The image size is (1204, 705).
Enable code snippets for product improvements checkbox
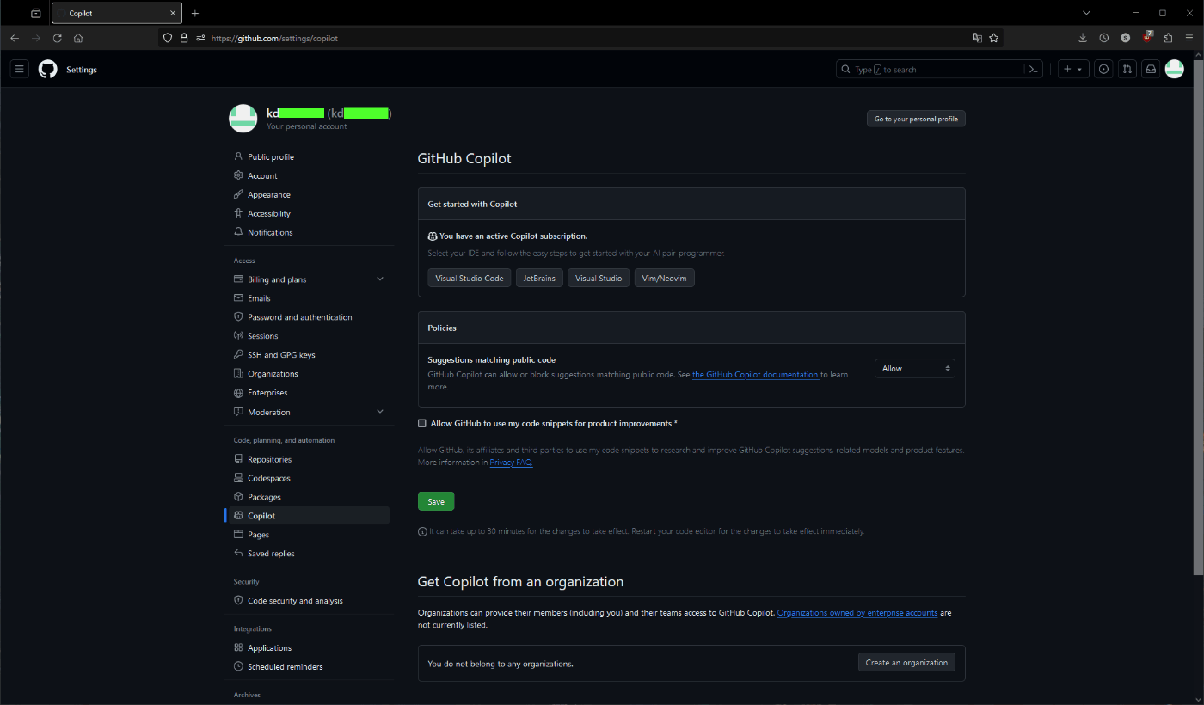tap(422, 423)
